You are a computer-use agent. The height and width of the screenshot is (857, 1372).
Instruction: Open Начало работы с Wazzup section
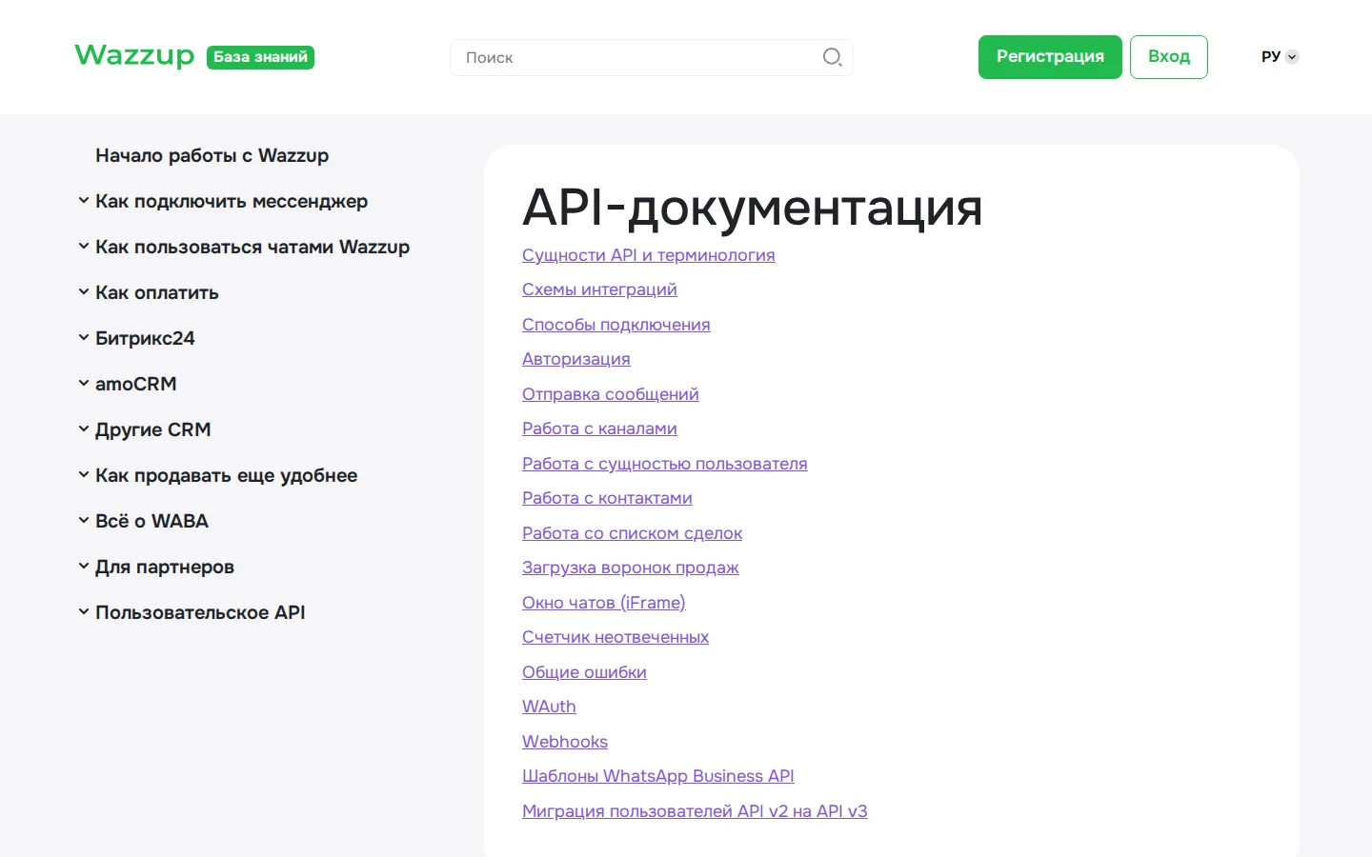212,155
